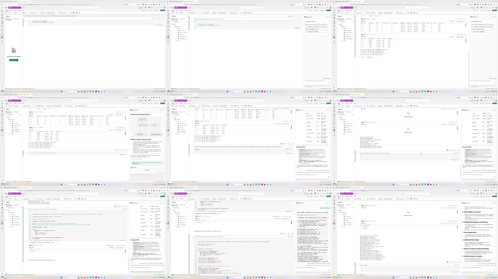
Task: Select fact_reservations table in Star Schema screen explorer
Action: 17,132
